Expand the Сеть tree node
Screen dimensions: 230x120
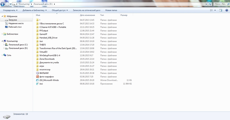[2, 55]
